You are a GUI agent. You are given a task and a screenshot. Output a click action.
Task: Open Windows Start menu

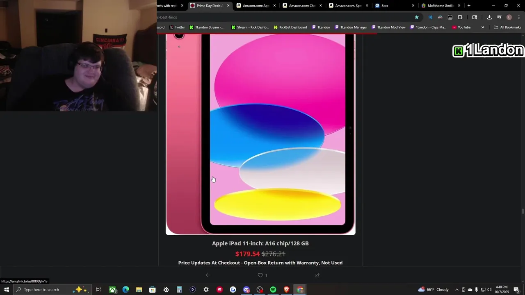pyautogui.click(x=7, y=290)
